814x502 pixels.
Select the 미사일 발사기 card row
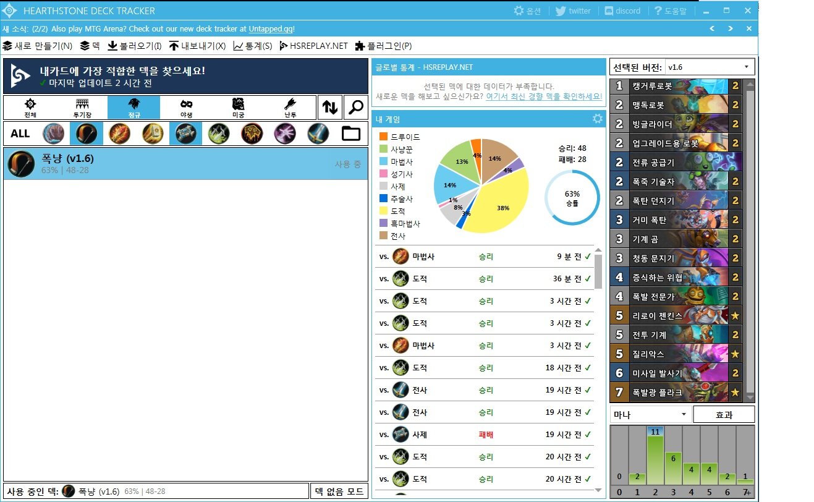click(x=676, y=373)
